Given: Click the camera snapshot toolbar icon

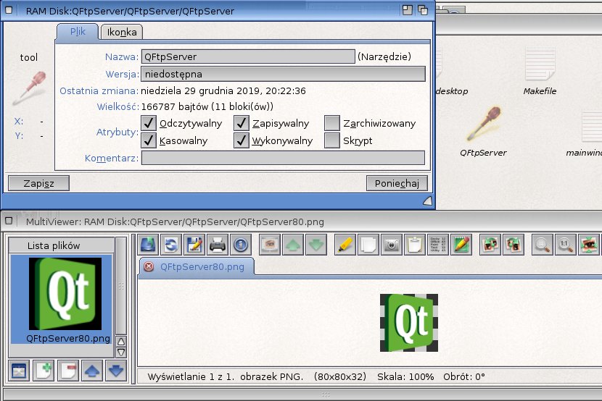Looking at the screenshot, I should pos(391,245).
